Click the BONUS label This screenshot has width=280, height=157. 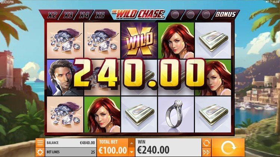click(225, 15)
